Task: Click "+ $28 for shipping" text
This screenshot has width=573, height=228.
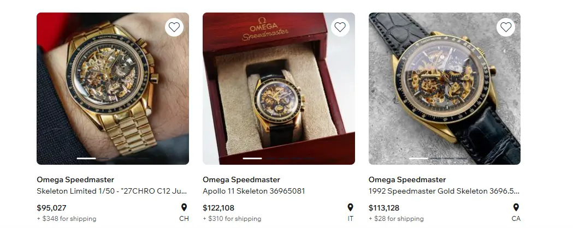Action: pyautogui.click(x=396, y=219)
